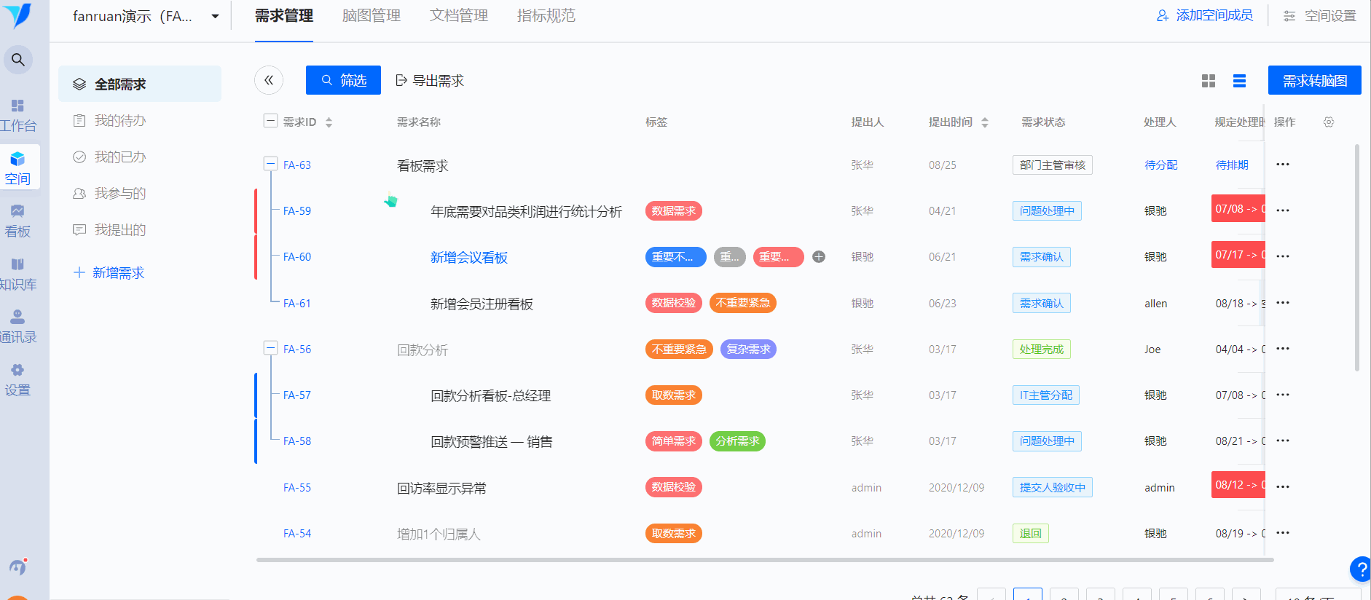Screen dimensions: 1371x600
Task: Click the blue help question mark icon
Action: [x=1360, y=569]
